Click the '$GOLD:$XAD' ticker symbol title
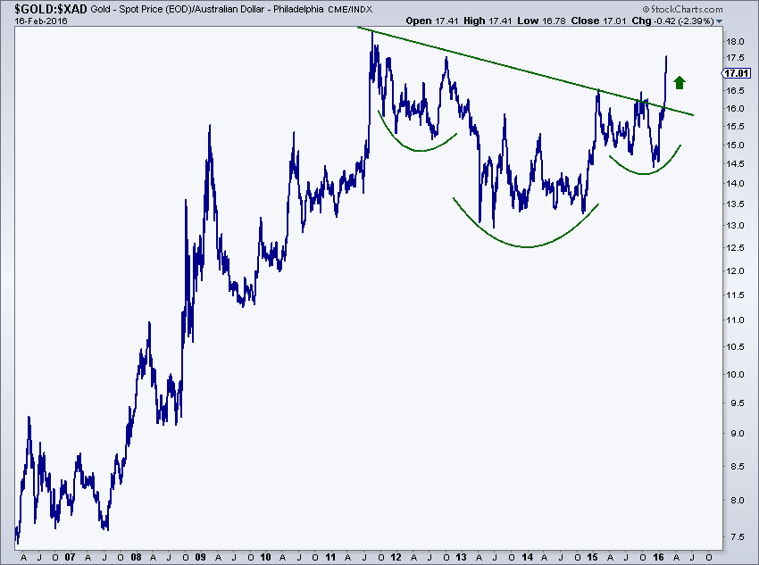The image size is (759, 565). pos(51,9)
